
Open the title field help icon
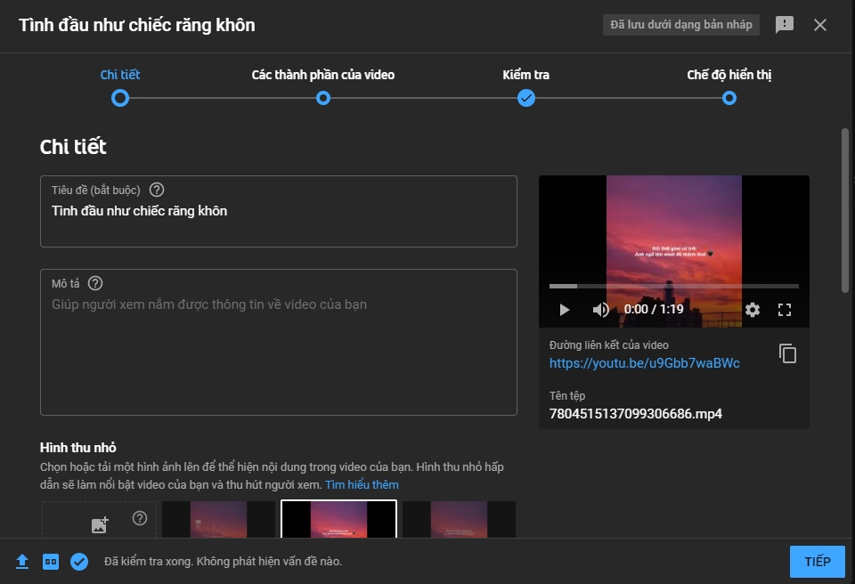pyautogui.click(x=158, y=189)
